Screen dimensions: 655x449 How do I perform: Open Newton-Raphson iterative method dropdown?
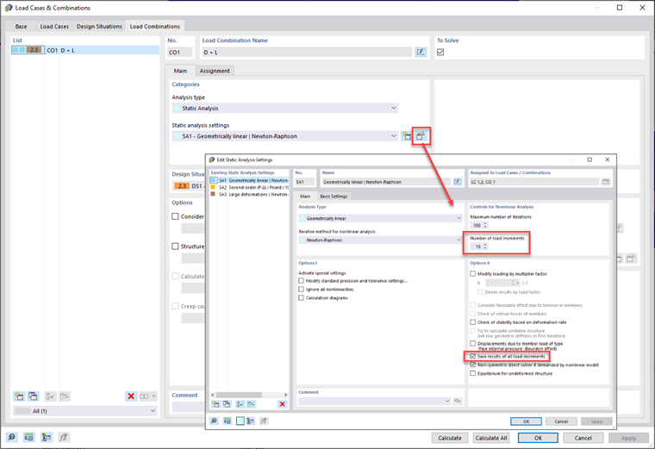(380, 240)
